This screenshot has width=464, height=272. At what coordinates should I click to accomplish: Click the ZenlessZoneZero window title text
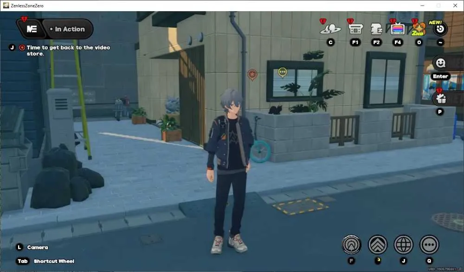(x=27, y=6)
